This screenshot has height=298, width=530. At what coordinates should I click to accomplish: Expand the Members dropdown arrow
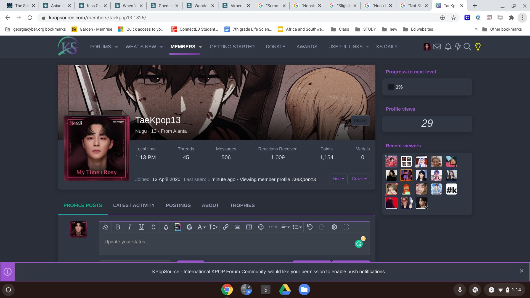(x=200, y=47)
